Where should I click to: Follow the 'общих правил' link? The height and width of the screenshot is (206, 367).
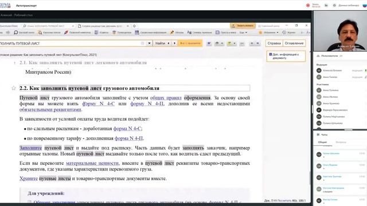[x=166, y=98]
